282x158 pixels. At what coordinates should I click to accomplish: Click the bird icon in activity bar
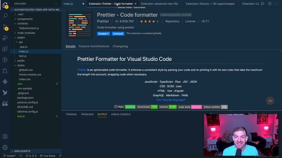coord(5,93)
